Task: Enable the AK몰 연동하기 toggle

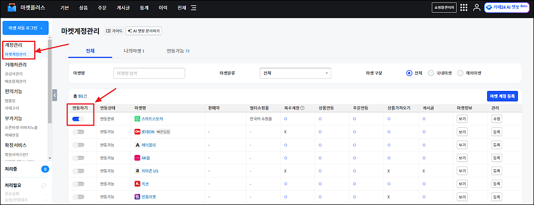Action: click(78, 158)
